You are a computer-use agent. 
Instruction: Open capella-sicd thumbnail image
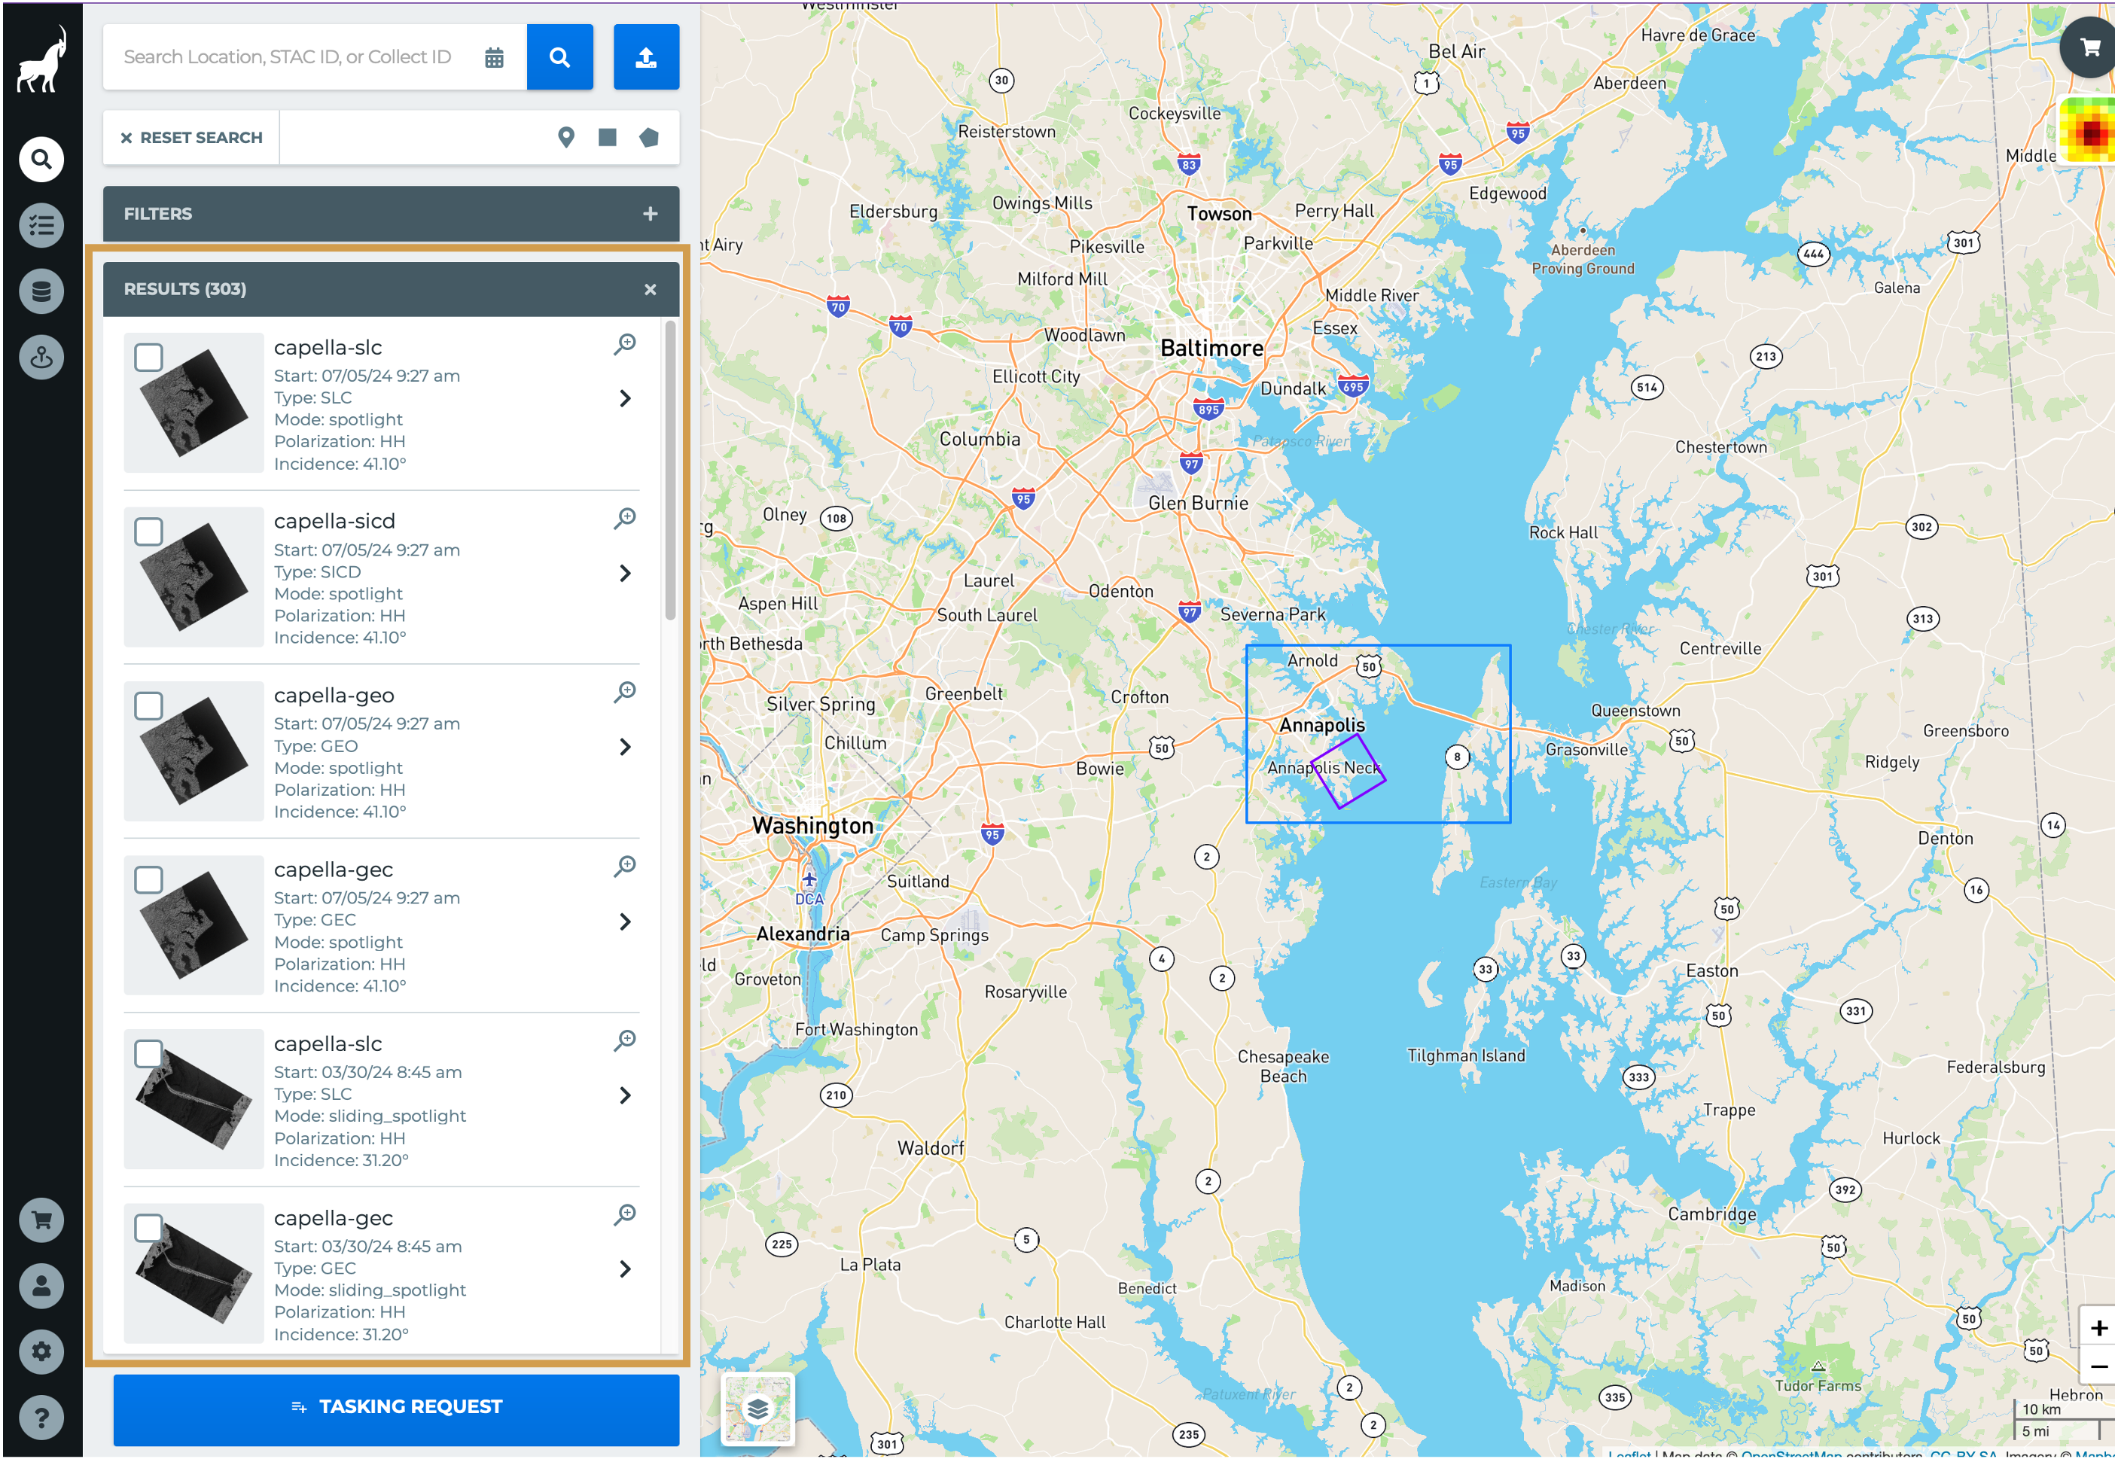pyautogui.click(x=194, y=577)
